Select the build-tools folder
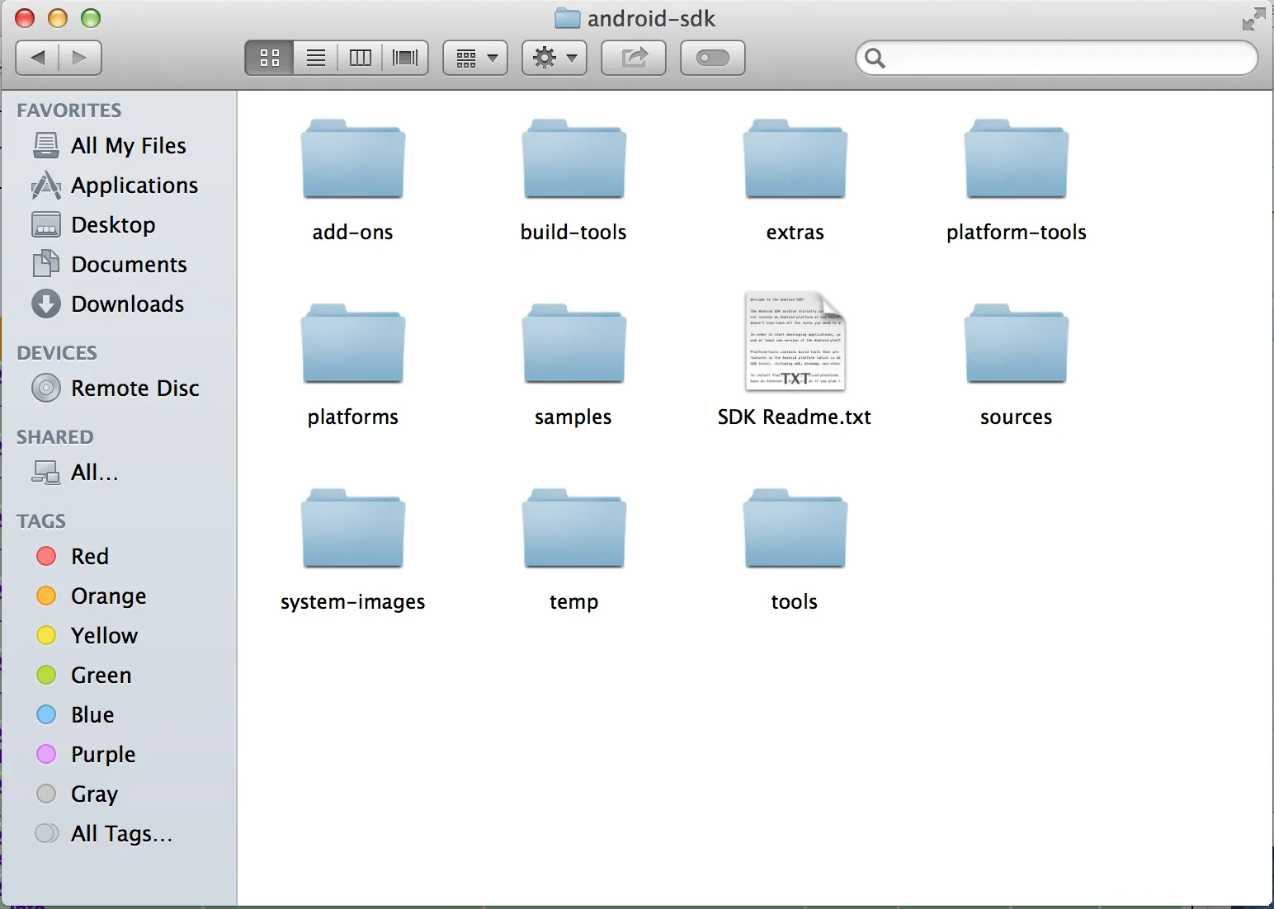1274x909 pixels. tap(574, 159)
